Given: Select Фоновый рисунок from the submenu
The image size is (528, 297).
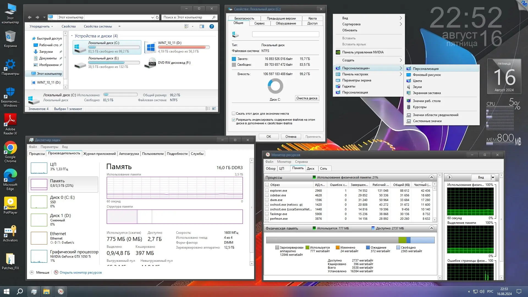Looking at the screenshot, I should (x=427, y=75).
